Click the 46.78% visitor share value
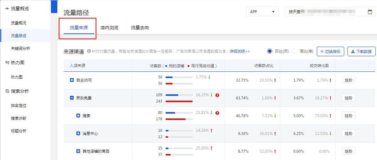The height and width of the screenshot is (160, 377). click(242, 116)
